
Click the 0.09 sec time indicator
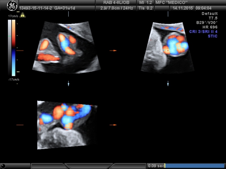pos(156,166)
